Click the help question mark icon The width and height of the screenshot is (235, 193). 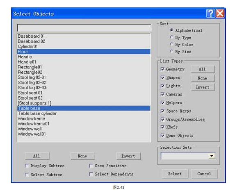210,14
